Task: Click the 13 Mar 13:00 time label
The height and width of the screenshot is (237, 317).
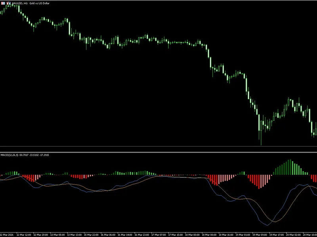Action: [x=74, y=235]
